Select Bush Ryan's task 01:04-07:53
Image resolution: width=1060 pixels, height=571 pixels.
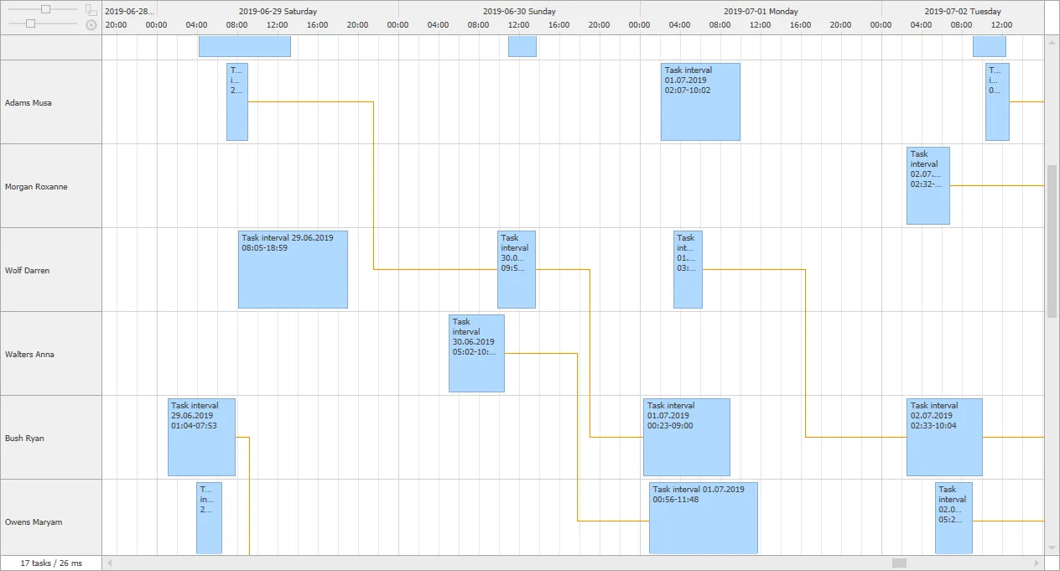(x=201, y=438)
